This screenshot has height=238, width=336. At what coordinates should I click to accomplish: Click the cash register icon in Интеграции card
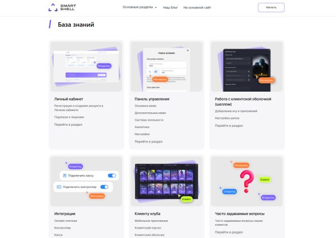(x=65, y=175)
